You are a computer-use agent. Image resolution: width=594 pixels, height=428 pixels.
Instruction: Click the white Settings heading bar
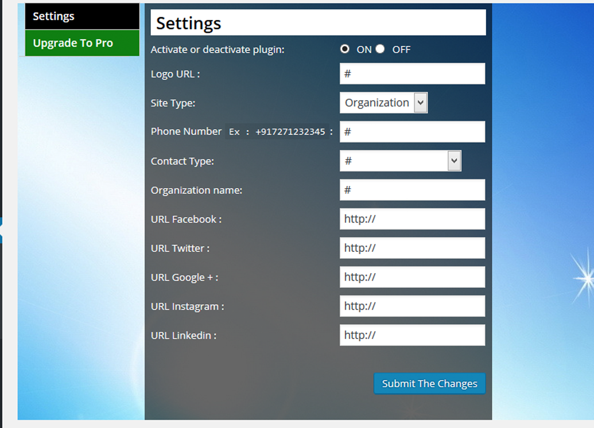(x=318, y=23)
